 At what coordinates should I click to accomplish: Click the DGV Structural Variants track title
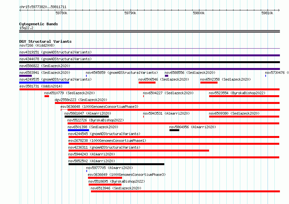pos(45,41)
